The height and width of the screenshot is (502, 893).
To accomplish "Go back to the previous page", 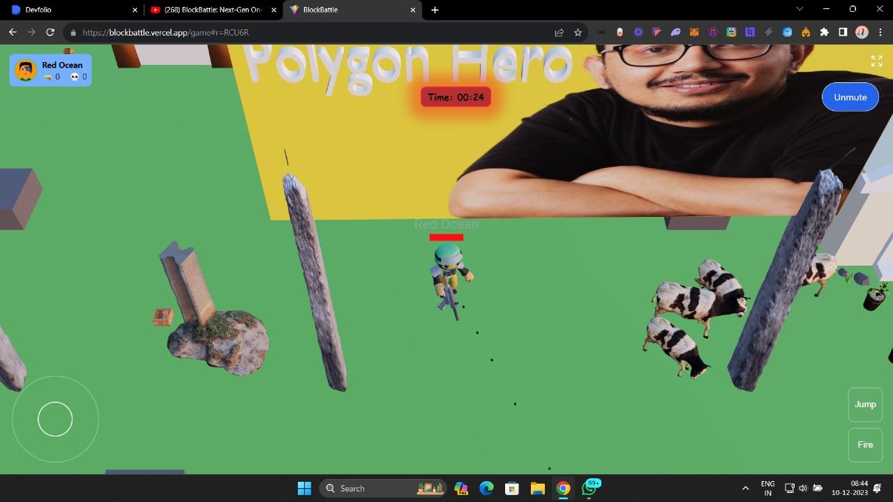I will [13, 32].
